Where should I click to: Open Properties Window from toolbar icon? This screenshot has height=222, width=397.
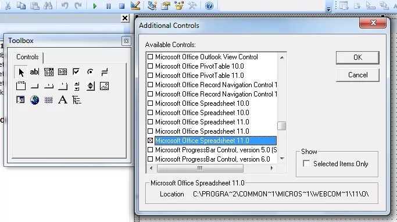point(165,5)
